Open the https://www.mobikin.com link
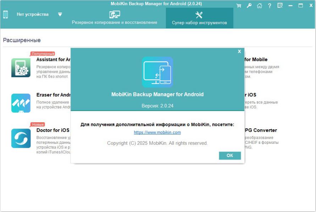 tap(157, 132)
